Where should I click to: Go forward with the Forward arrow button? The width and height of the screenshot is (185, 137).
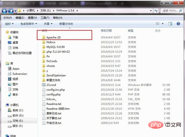pos(11,11)
